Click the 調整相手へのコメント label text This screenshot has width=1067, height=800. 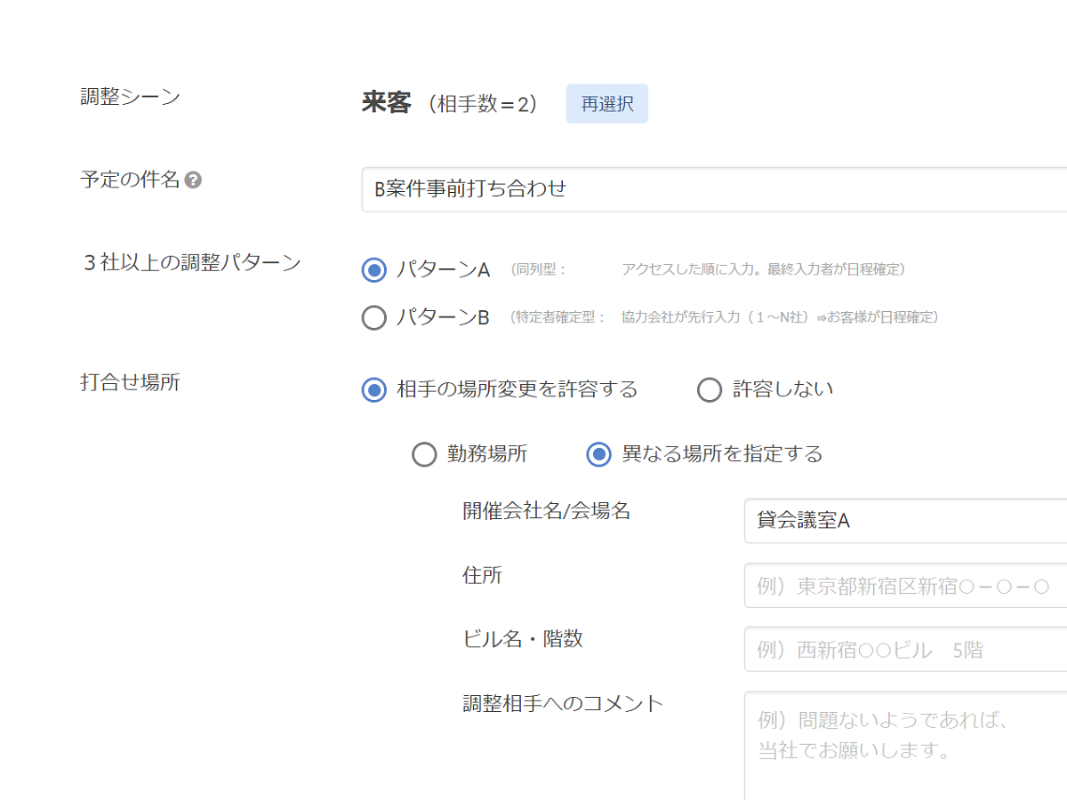pos(563,703)
